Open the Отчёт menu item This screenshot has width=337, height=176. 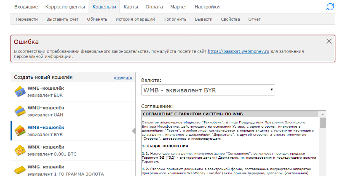pyautogui.click(x=254, y=19)
